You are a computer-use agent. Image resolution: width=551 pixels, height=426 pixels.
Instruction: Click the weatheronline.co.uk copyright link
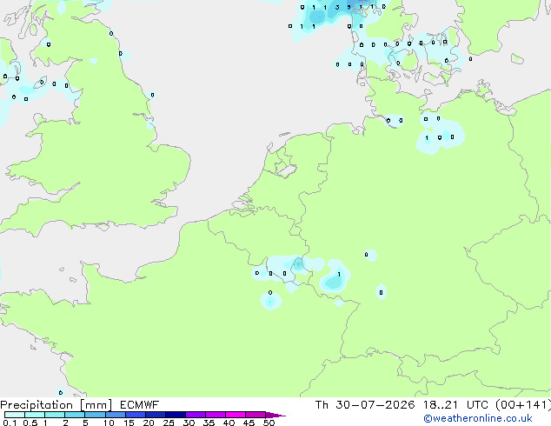pyautogui.click(x=478, y=418)
